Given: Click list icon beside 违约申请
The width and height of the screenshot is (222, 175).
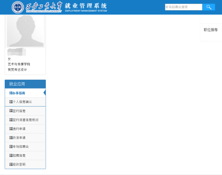Looking at the screenshot, I should [11, 129].
